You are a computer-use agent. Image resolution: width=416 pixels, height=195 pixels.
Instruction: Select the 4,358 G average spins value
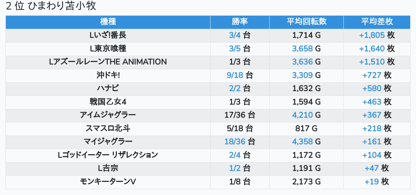pyautogui.click(x=303, y=141)
